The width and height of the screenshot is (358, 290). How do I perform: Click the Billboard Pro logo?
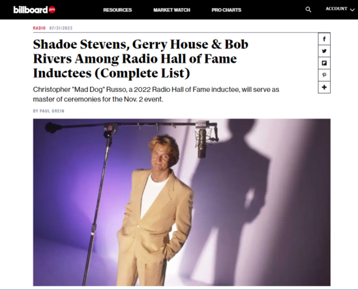34,10
